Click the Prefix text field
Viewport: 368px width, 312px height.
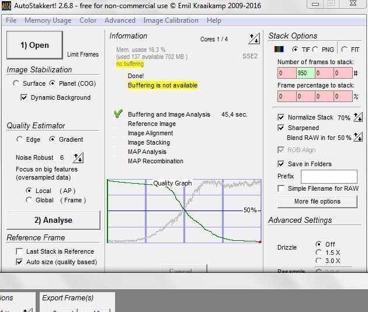[329, 177]
